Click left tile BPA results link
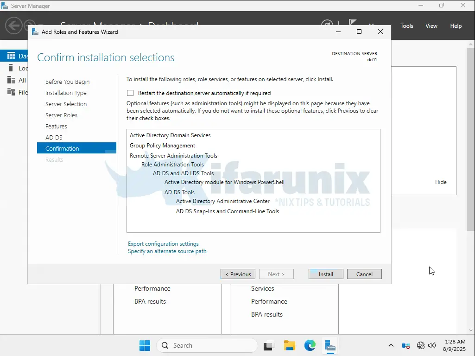Viewport: 475px width, 356px height. tap(150, 301)
